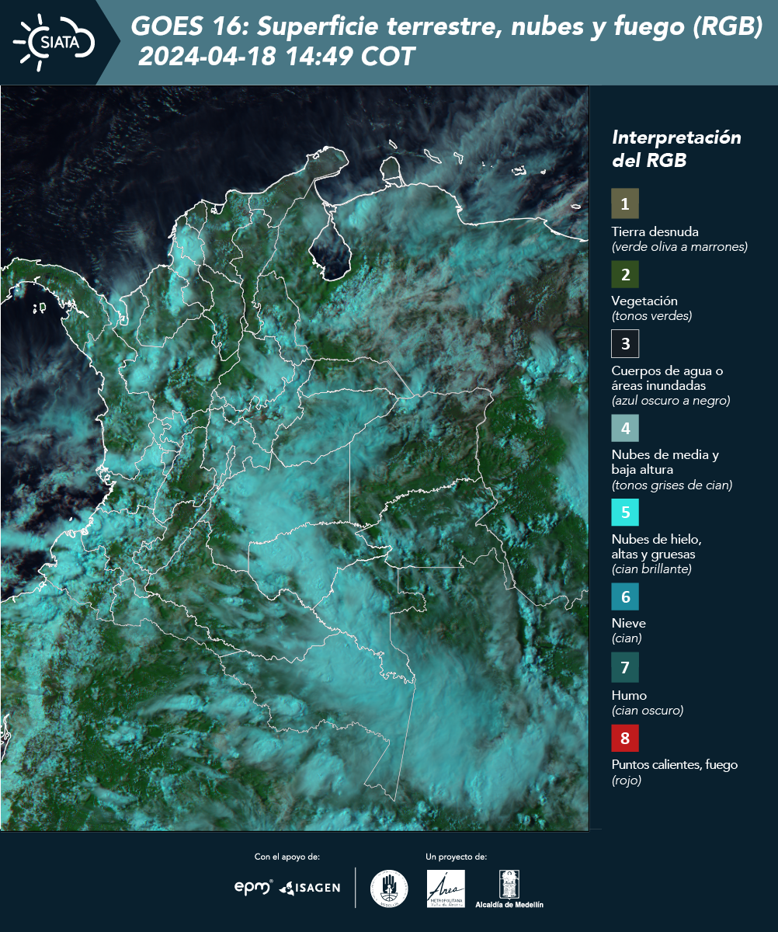778x932 pixels.
Task: Click '(verde oliva a marrones)' text
Action: 679,247
